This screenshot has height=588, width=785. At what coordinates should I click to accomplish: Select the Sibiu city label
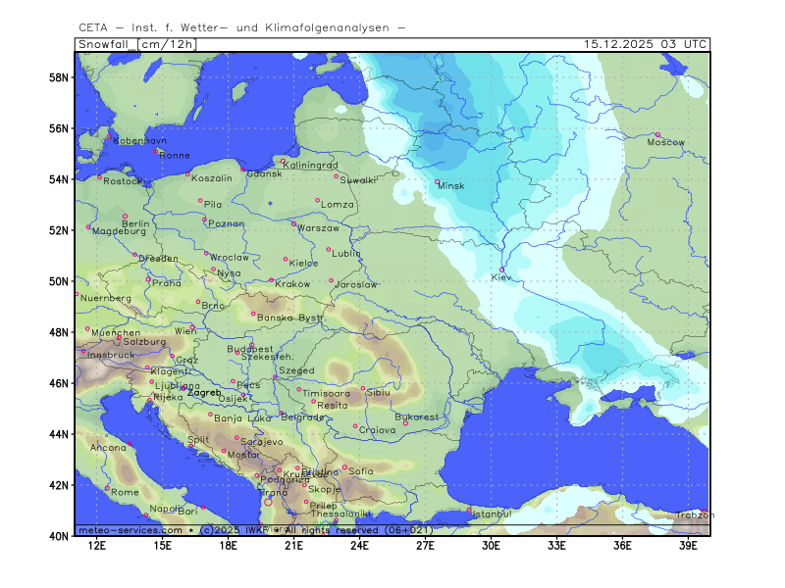click(x=378, y=392)
